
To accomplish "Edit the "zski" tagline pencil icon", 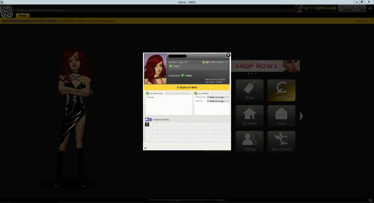I will [x=170, y=66].
